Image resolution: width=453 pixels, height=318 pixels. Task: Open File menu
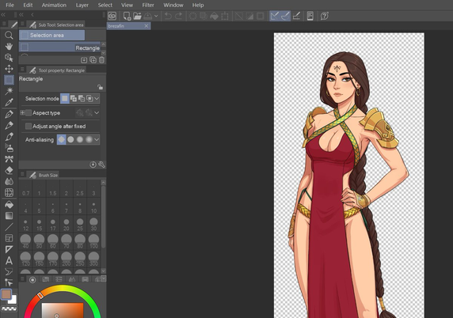[x=10, y=6]
